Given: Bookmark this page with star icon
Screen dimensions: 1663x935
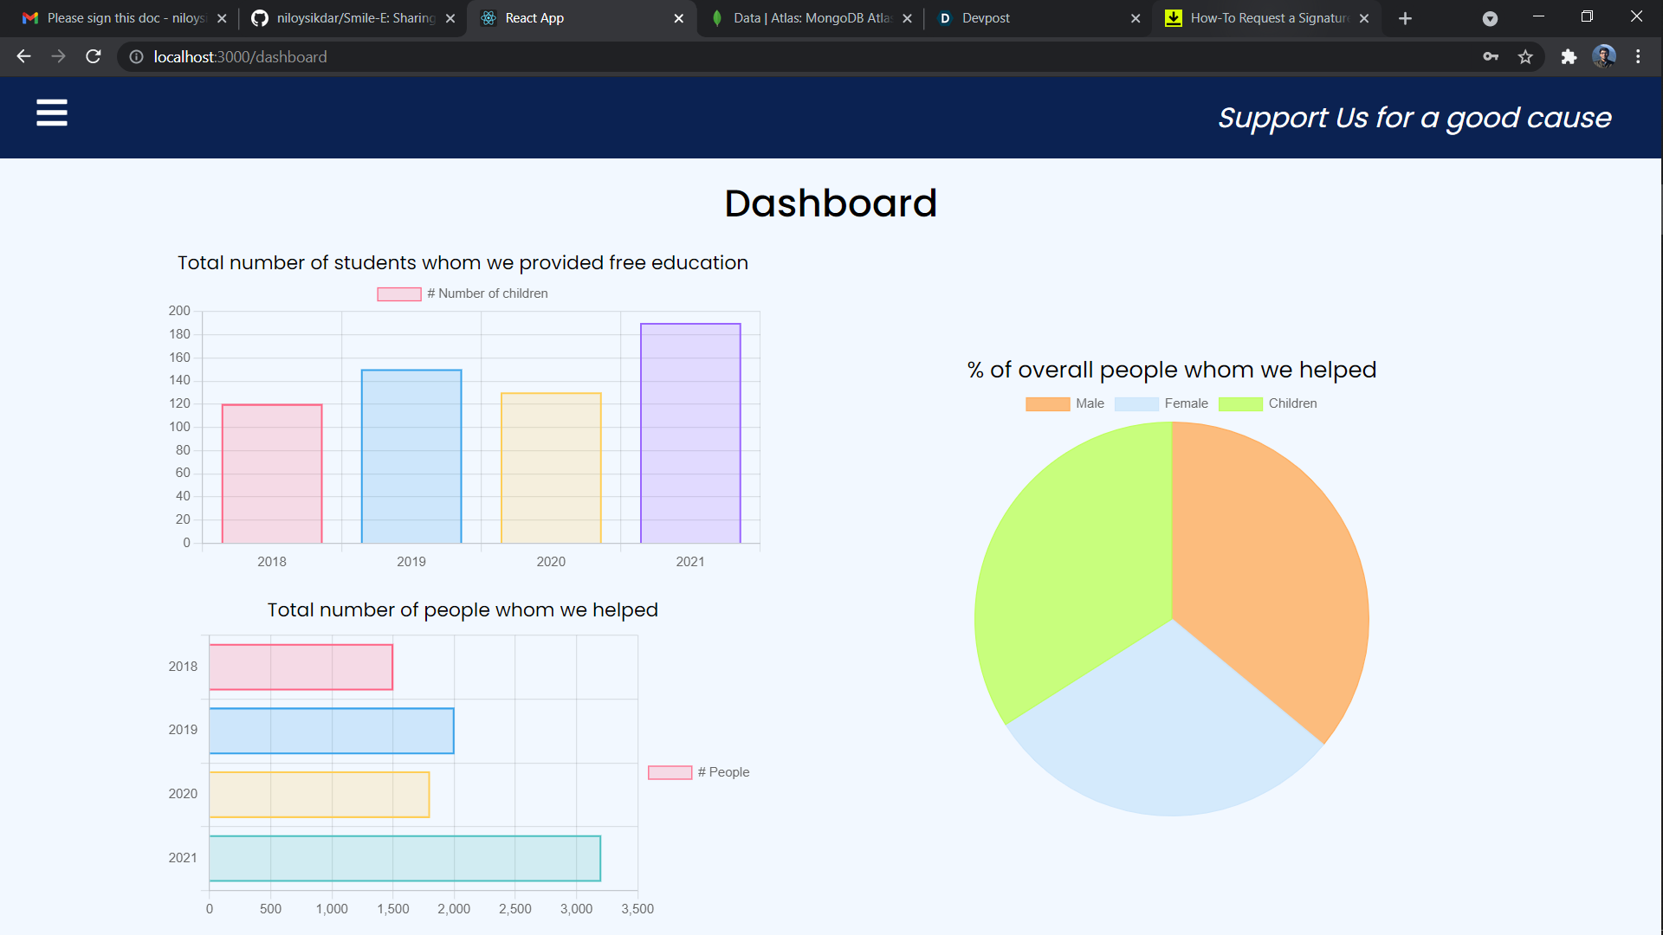Looking at the screenshot, I should pos(1525,57).
